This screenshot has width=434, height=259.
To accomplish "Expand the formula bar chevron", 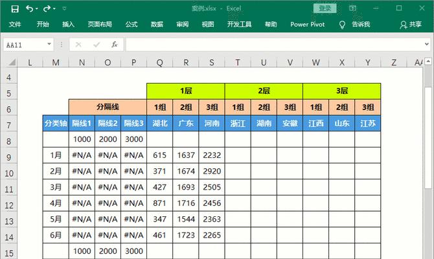I will pyautogui.click(x=426, y=44).
